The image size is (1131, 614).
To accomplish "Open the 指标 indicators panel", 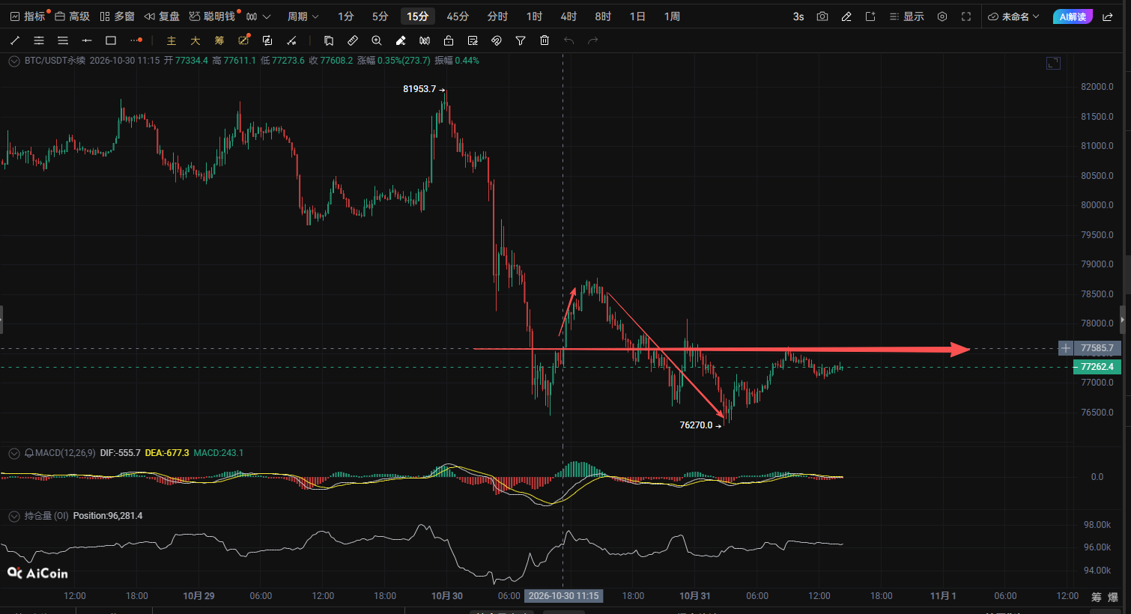I will (x=28, y=16).
